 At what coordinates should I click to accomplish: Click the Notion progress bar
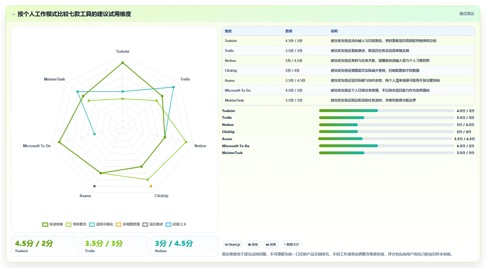tap(386, 125)
